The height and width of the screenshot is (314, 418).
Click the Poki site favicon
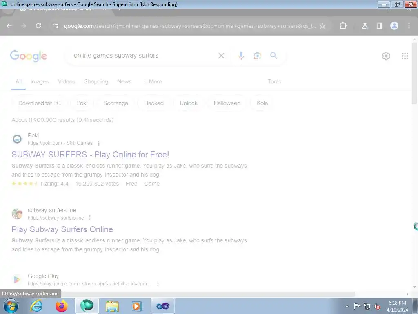click(x=17, y=139)
